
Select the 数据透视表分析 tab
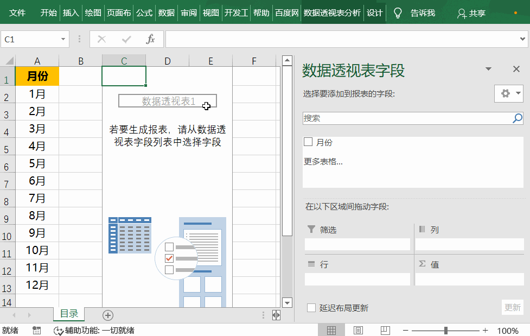coord(332,13)
